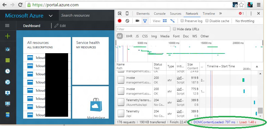
Task: Toggle the blue filter funnel icon
Action: 145,21
